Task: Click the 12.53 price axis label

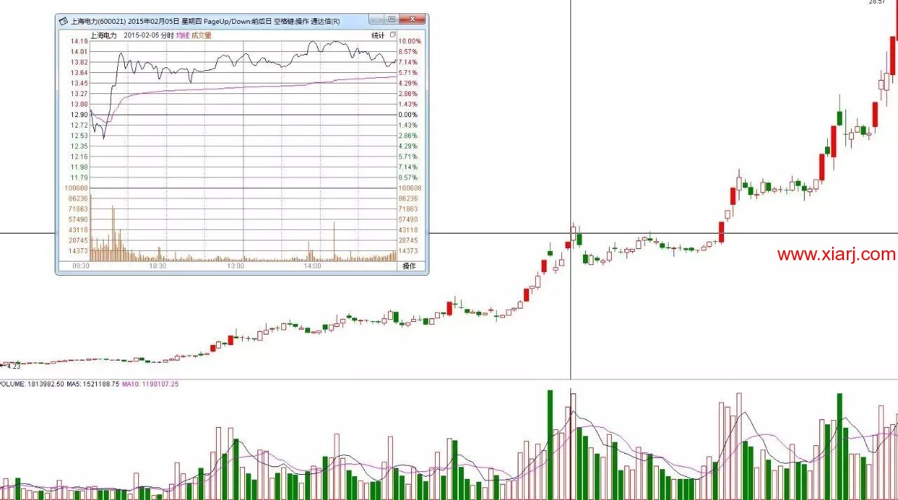Action: click(79, 136)
